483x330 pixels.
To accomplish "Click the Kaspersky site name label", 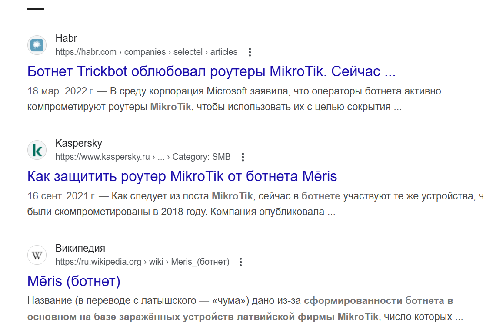I will 79,143.
